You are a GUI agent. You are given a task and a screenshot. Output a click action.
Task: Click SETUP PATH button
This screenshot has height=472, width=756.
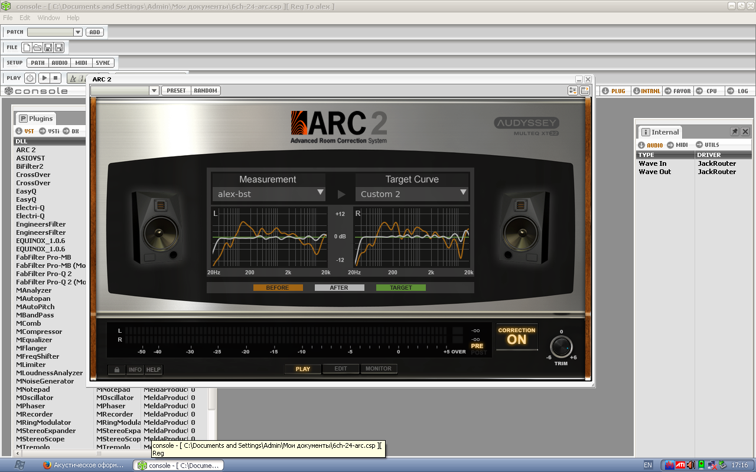[x=38, y=63]
